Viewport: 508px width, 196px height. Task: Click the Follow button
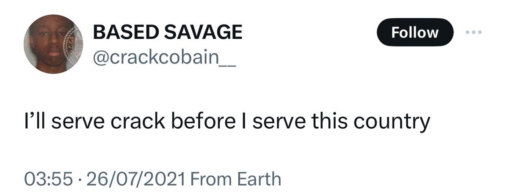pos(415,33)
